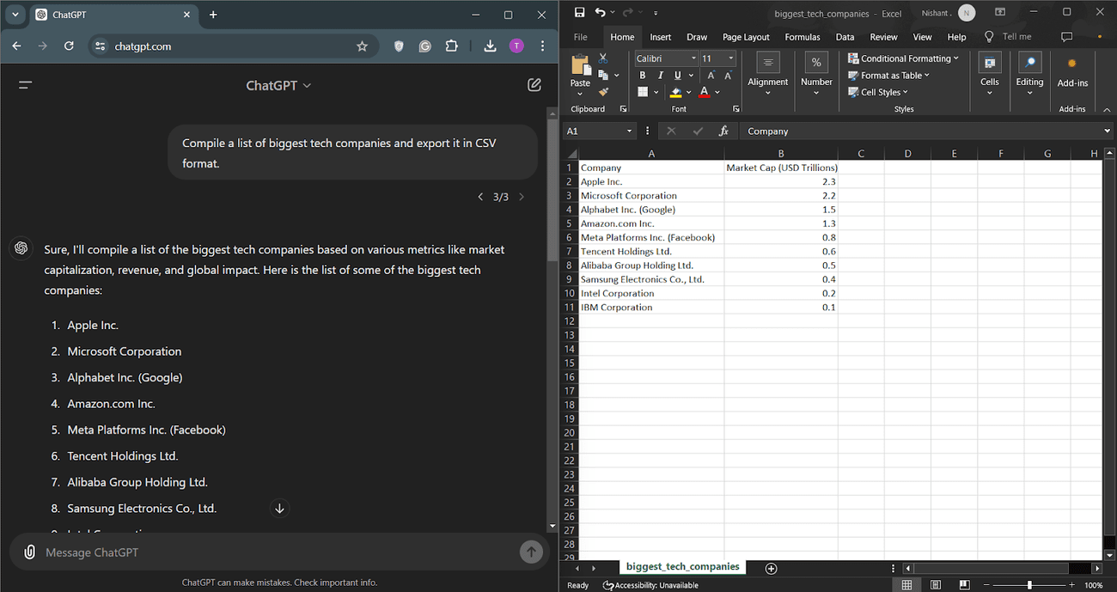This screenshot has width=1117, height=592.
Task: Open the Review ribbon tab
Action: point(883,37)
